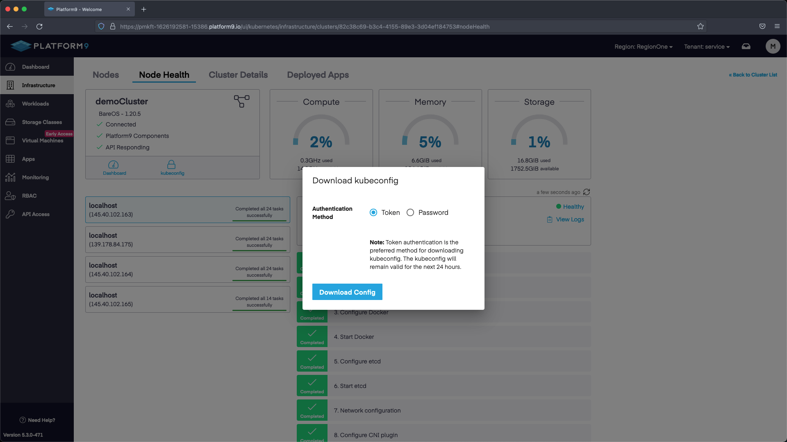This screenshot has height=442, width=787.
Task: Select the Infrastructure sidebar icon
Action: pyautogui.click(x=10, y=85)
